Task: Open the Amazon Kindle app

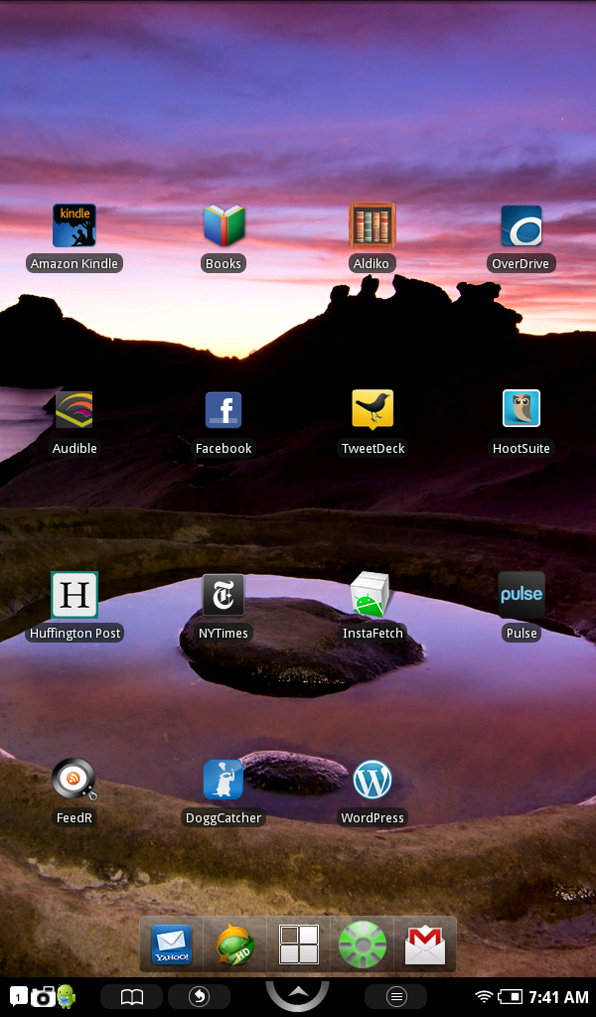Action: tap(74, 225)
